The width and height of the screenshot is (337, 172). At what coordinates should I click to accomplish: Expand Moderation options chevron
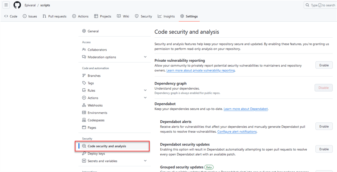point(145,57)
